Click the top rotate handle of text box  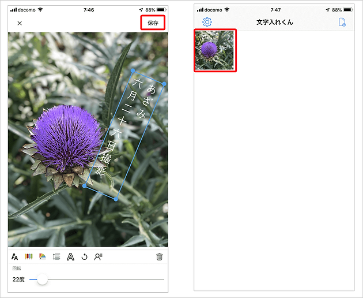(133, 70)
